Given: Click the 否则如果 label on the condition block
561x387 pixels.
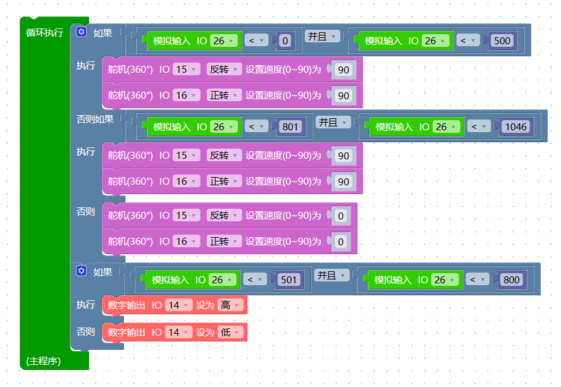Looking at the screenshot, I should 95,119.
